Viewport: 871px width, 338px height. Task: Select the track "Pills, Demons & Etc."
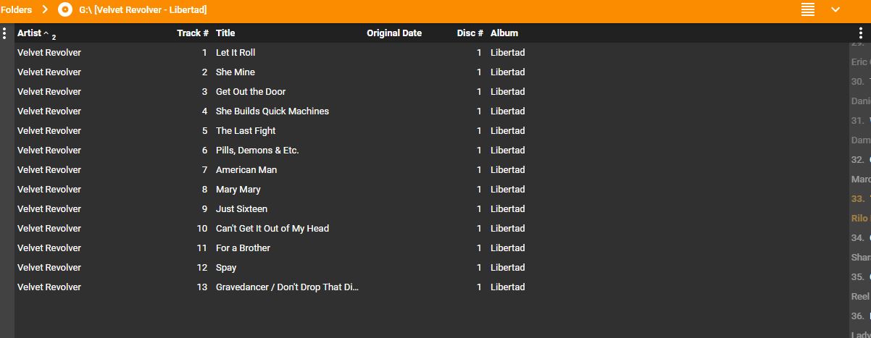coord(257,151)
